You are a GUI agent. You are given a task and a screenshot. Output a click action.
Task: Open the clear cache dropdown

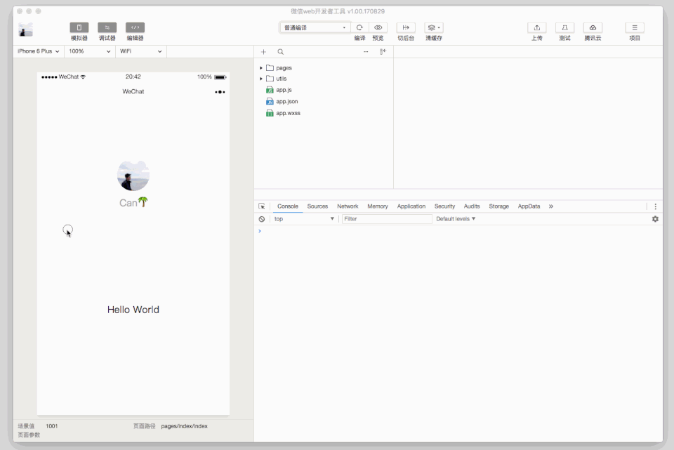coord(434,27)
